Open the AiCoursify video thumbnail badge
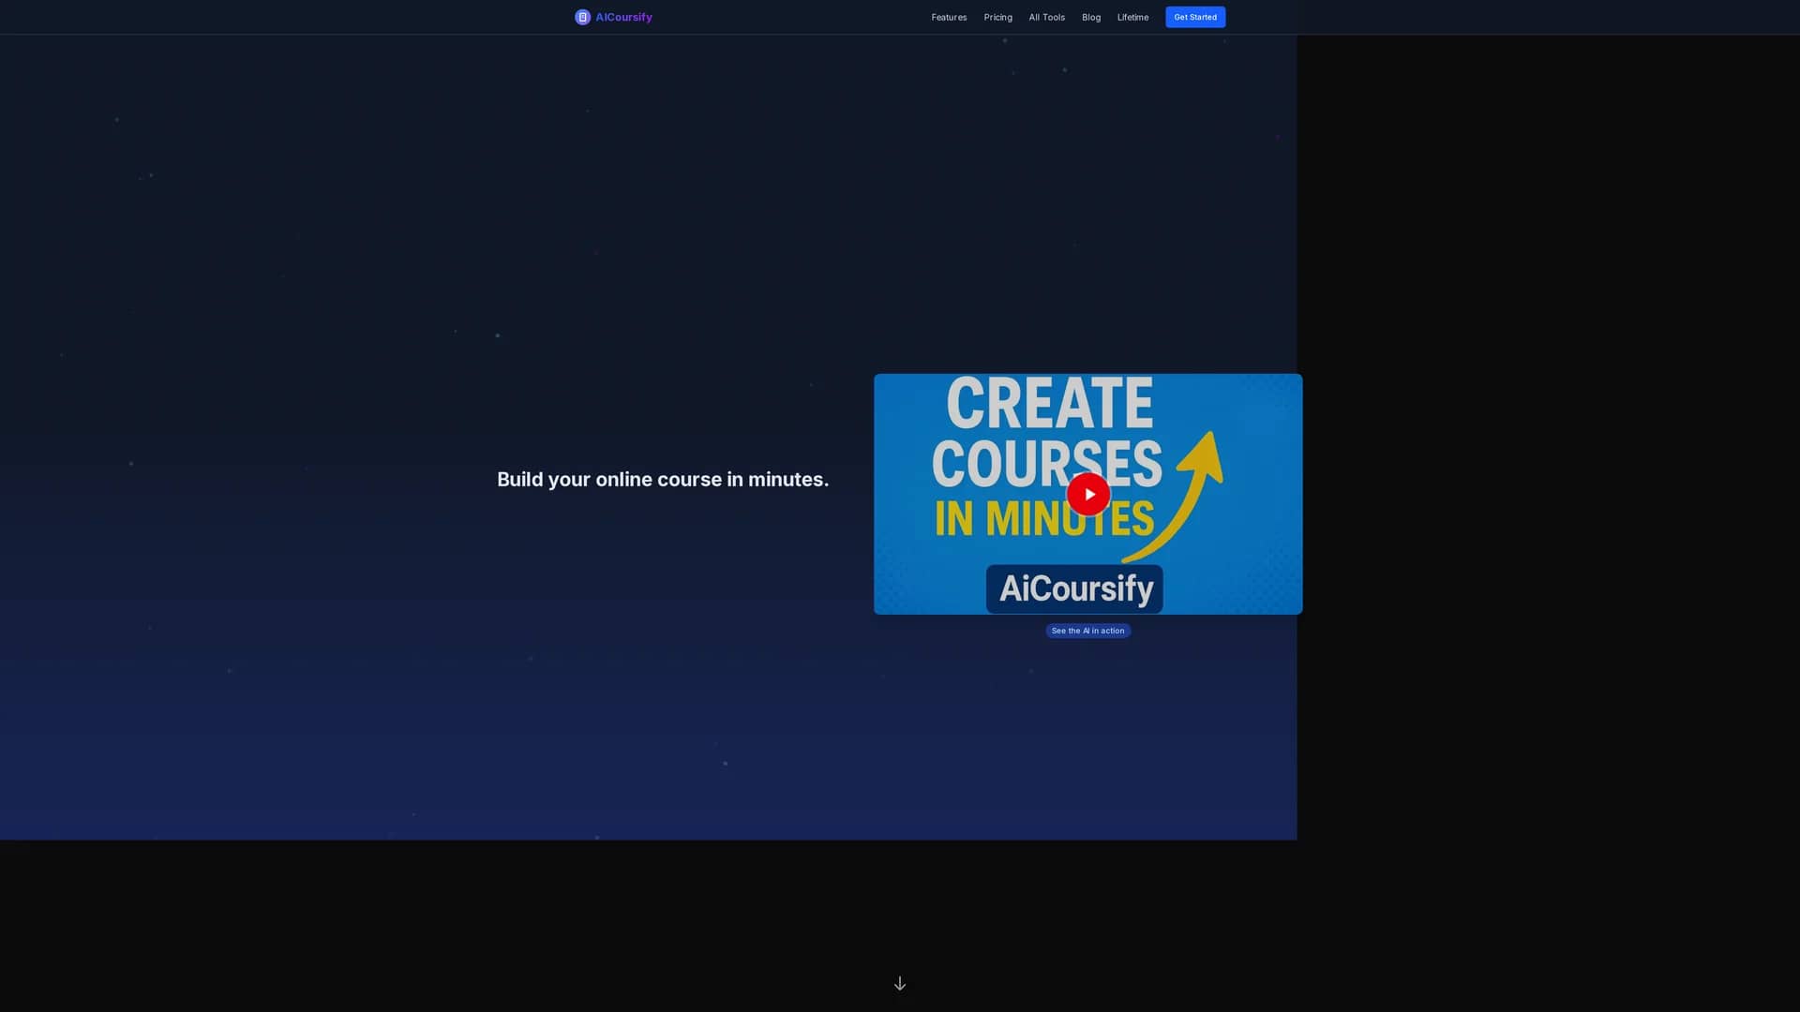 pyautogui.click(x=1074, y=588)
